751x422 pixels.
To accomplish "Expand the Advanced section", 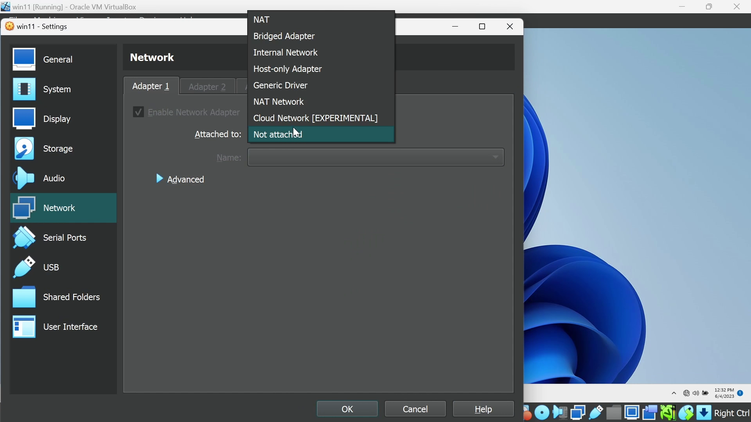I will coord(180,179).
